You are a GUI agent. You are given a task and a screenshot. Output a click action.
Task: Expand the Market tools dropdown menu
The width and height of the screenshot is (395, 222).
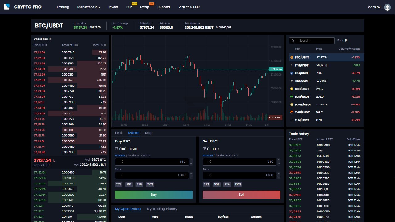pyautogui.click(x=89, y=7)
